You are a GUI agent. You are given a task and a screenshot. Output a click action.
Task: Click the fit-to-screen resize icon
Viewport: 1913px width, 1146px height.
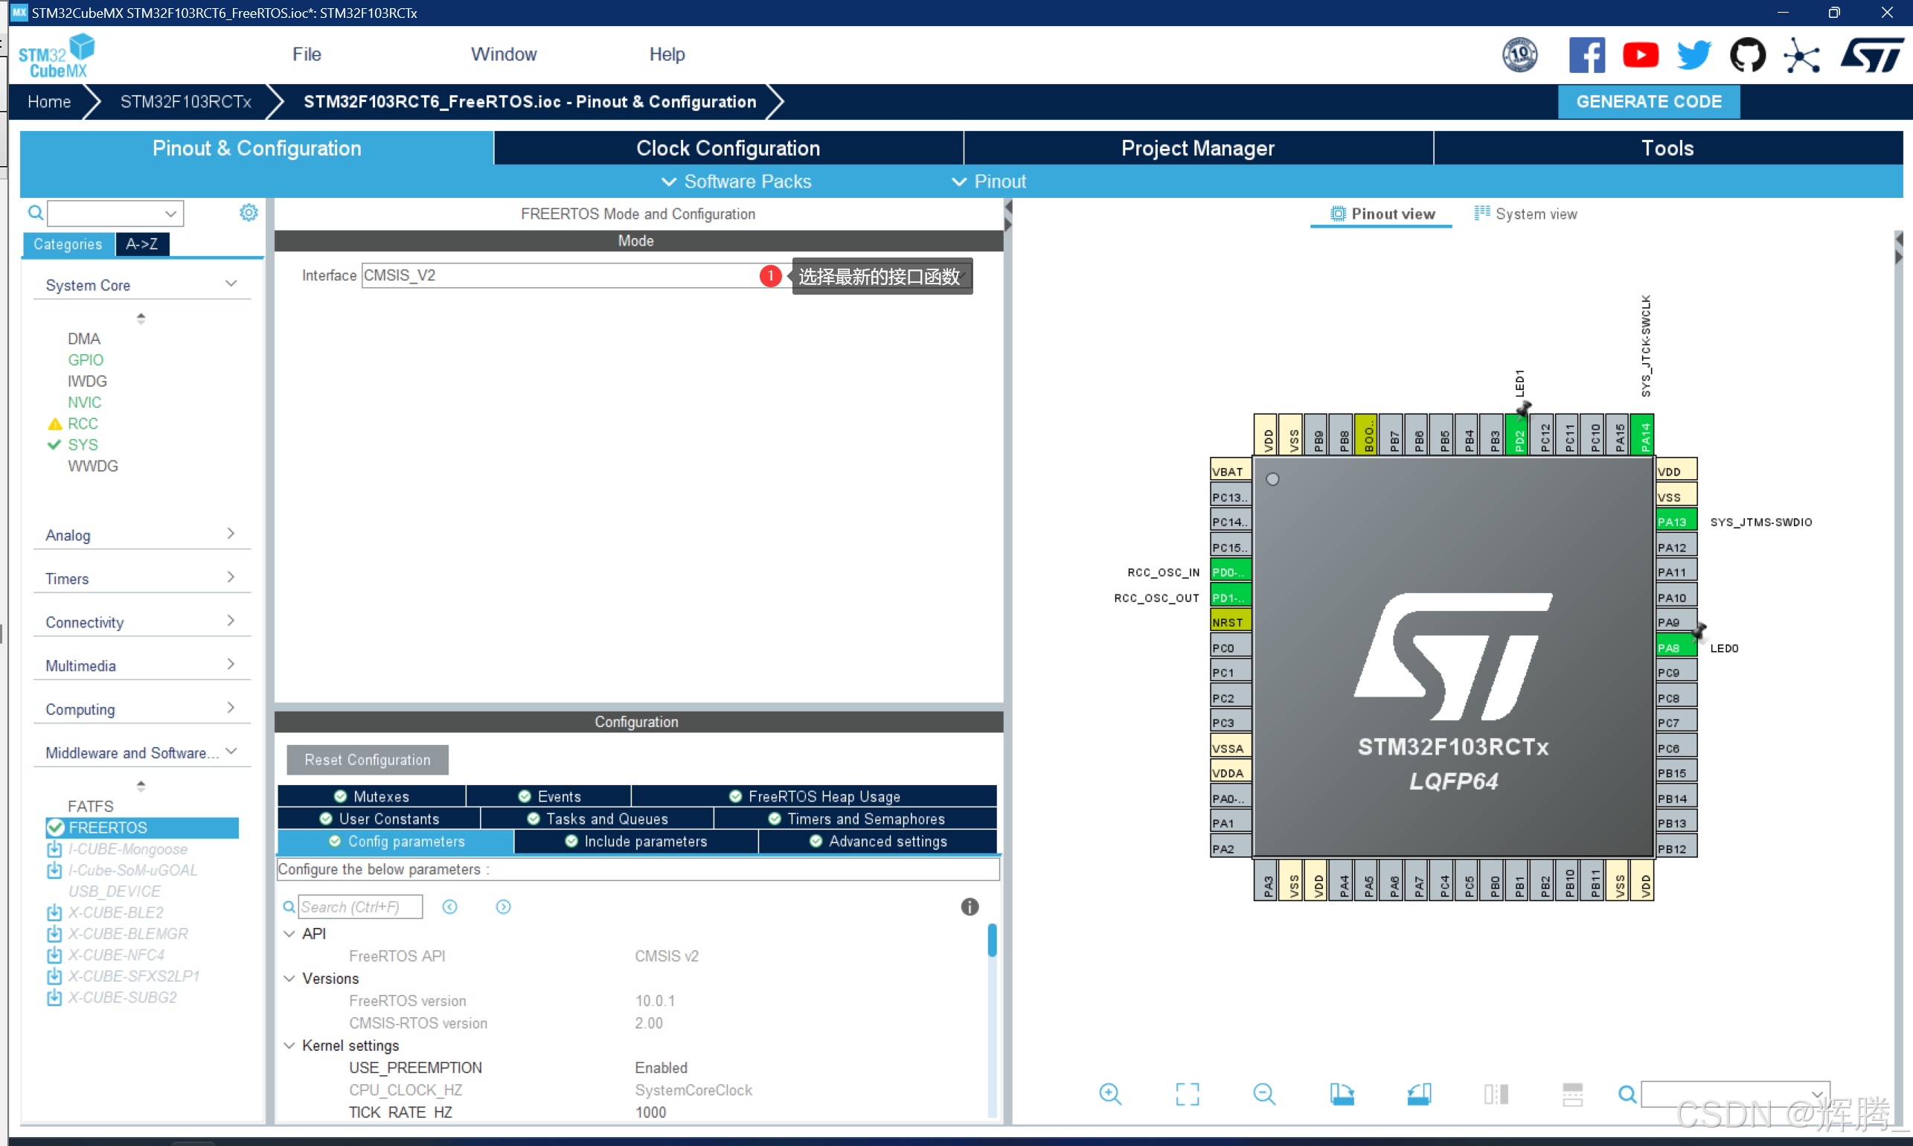point(1187,1093)
